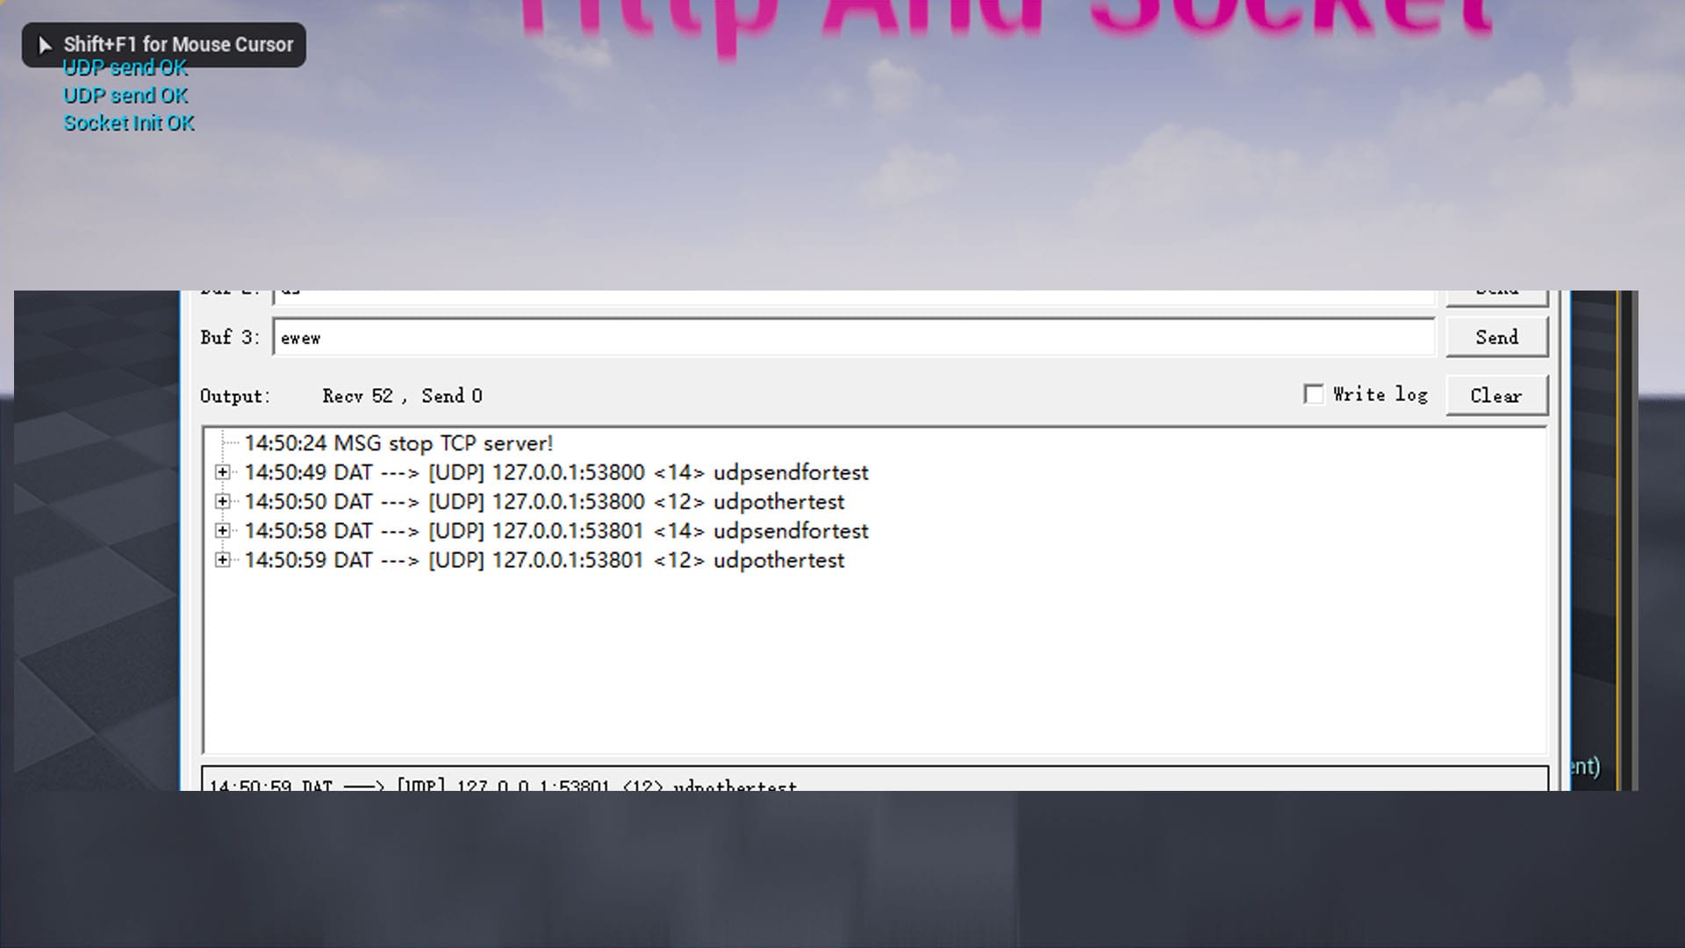Enable the Write log checkbox
This screenshot has height=948, width=1685.
coord(1313,394)
